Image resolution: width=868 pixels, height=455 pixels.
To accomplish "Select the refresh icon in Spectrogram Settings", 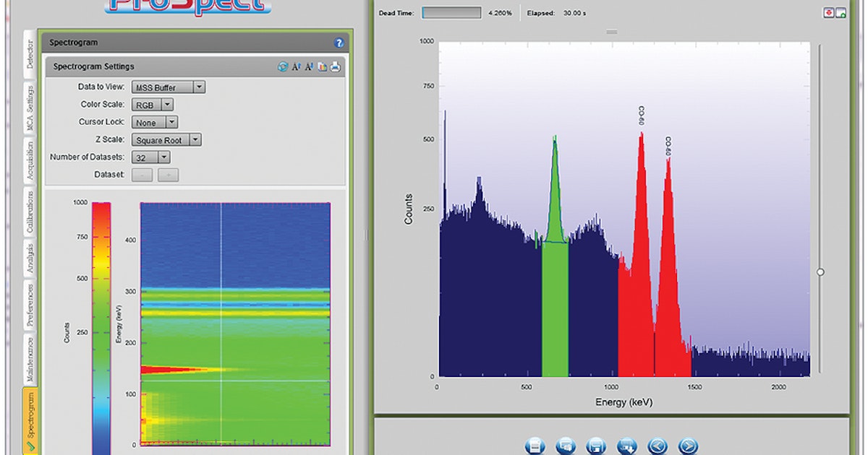I will 283,66.
